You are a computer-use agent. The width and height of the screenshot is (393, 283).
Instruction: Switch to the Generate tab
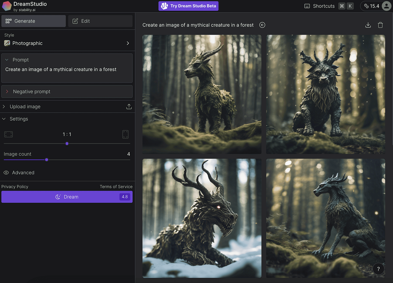coord(33,21)
